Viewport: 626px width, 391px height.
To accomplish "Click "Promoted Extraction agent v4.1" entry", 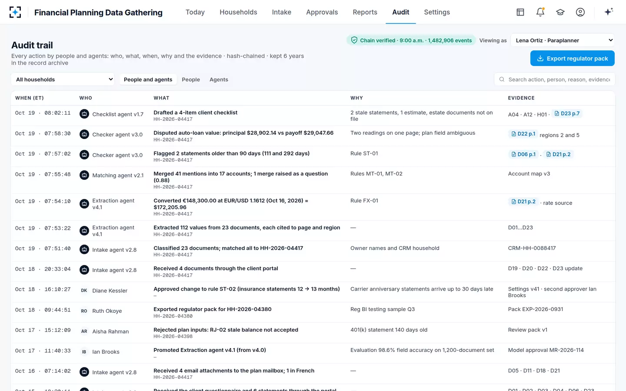I will [210, 350].
